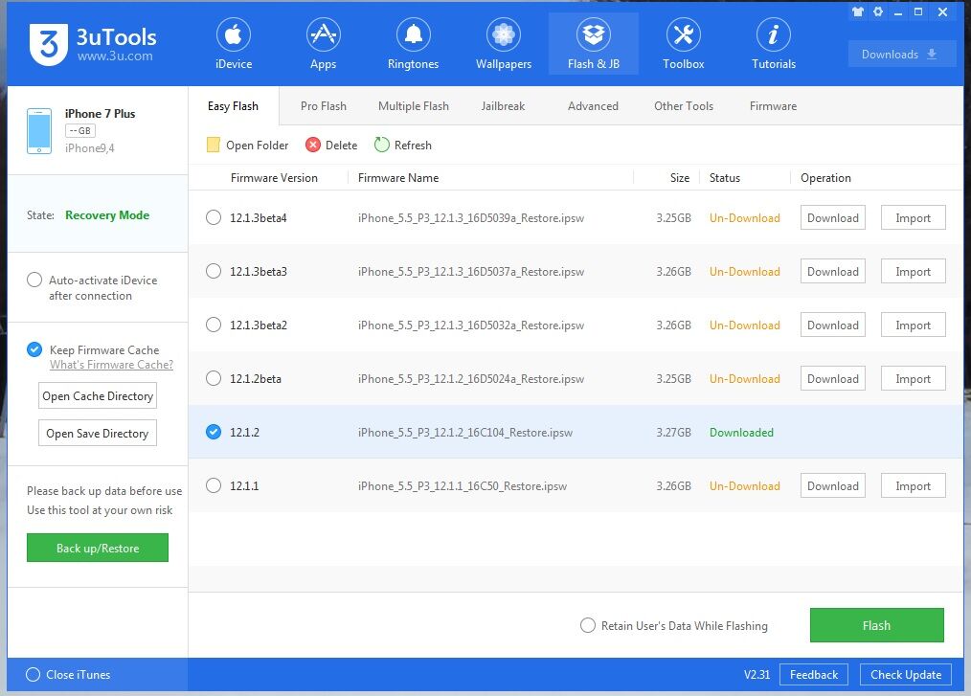Click the Status column header
The width and height of the screenshot is (971, 696).
pos(725,178)
